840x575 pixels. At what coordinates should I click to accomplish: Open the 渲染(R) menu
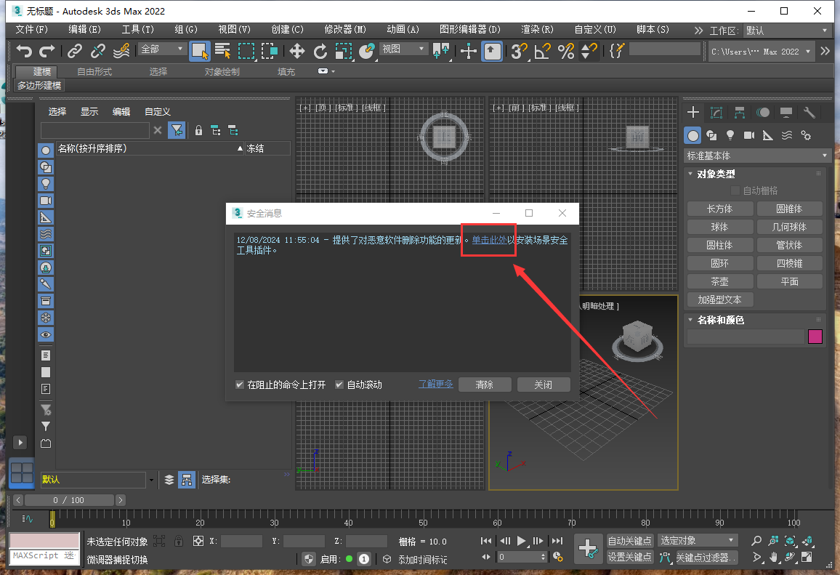(x=537, y=30)
